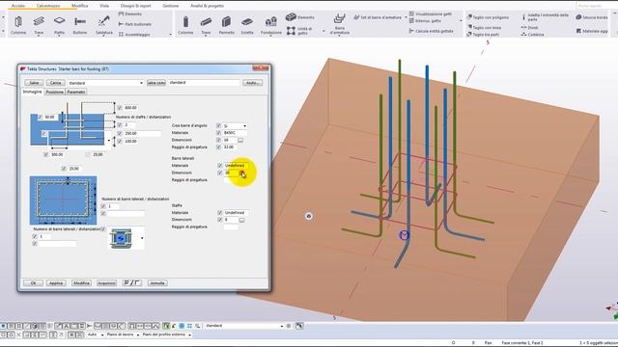Image resolution: width=618 pixels, height=347 pixels.
Task: Open the Vista ribbon tab
Action: click(x=104, y=6)
